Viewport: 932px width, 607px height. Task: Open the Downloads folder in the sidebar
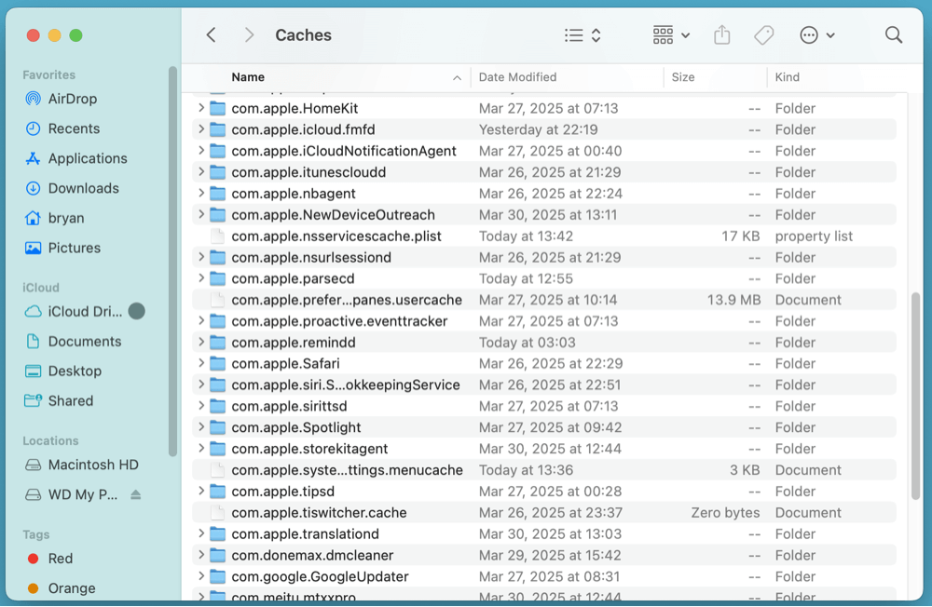coord(80,188)
